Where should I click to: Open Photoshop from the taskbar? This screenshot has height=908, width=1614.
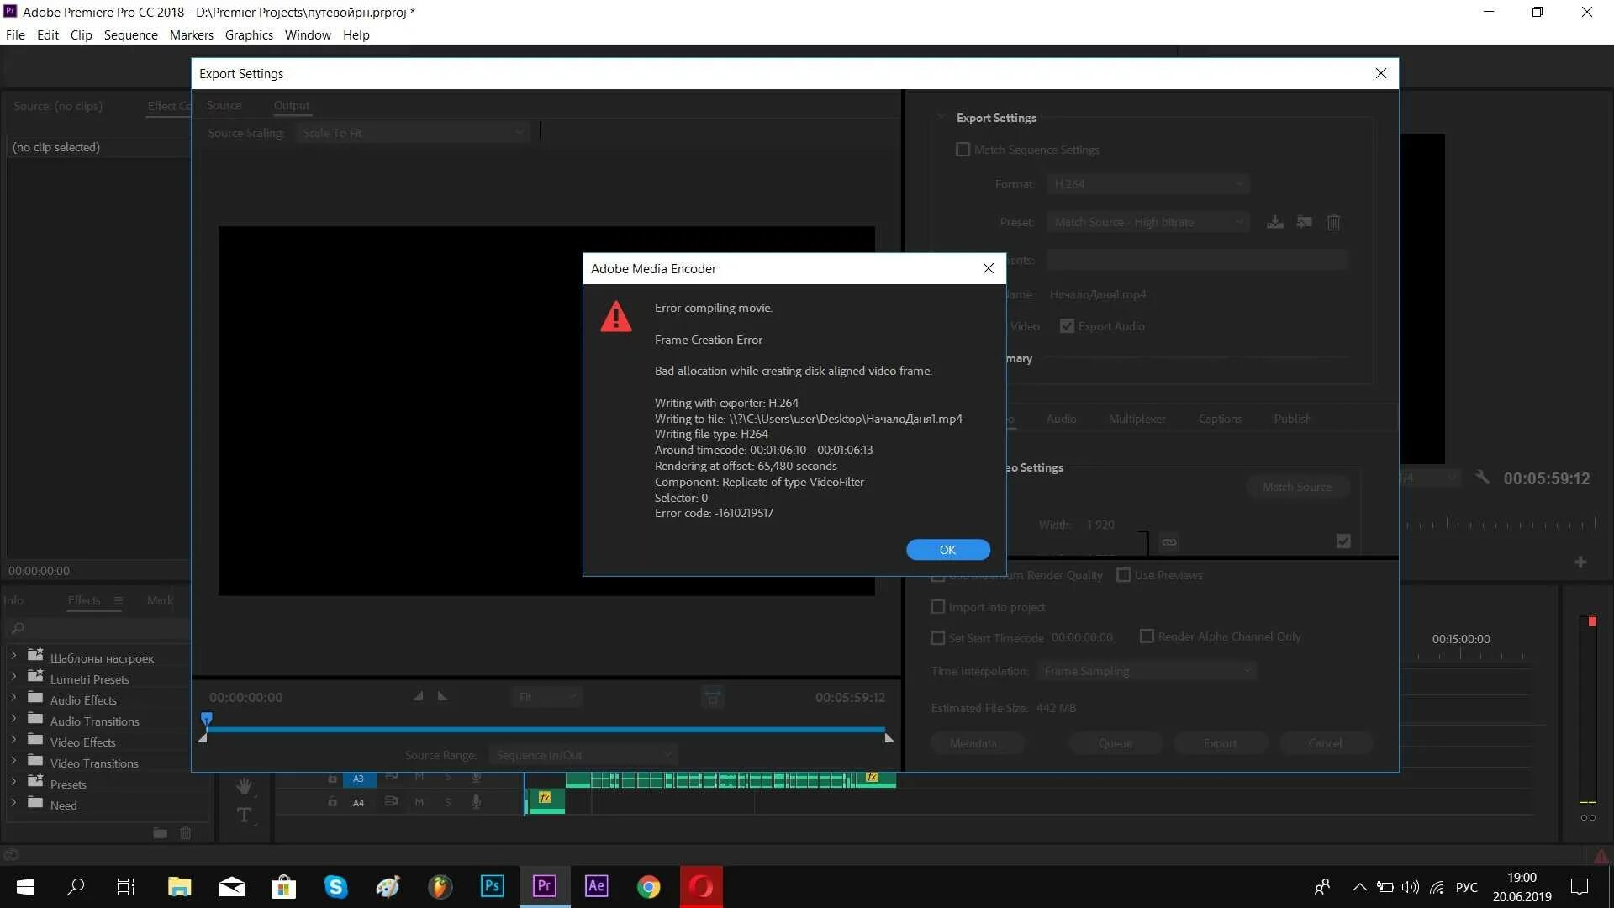(492, 886)
